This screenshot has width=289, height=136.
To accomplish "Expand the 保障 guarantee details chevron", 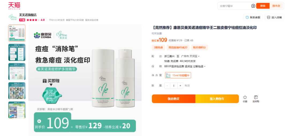I will (x=205, y=66).
